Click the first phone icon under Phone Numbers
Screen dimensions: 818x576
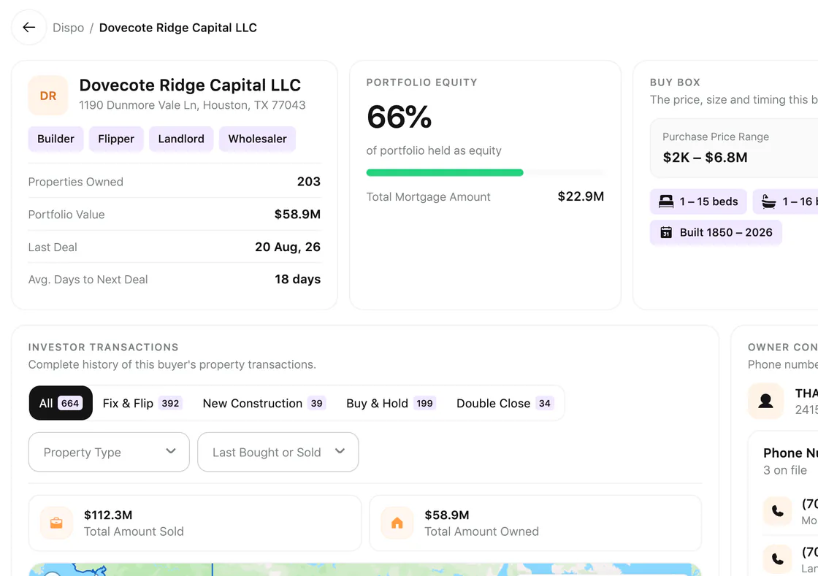tap(777, 511)
